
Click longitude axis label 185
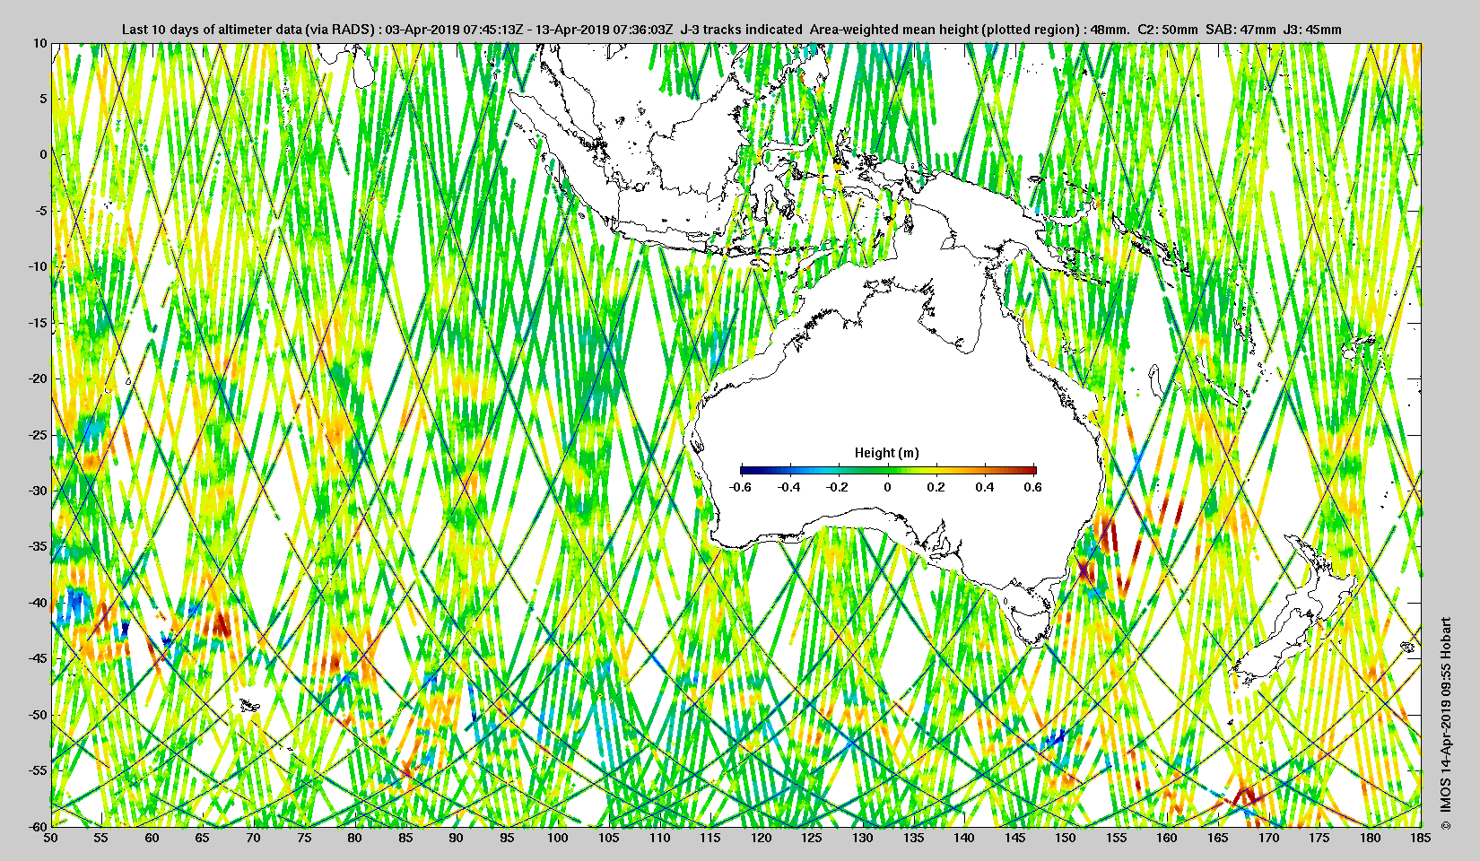coord(1421,838)
